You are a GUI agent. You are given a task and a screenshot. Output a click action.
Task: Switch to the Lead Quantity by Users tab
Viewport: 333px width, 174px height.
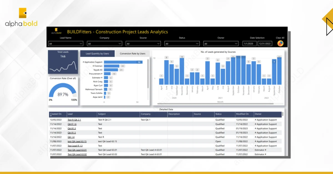97,53
